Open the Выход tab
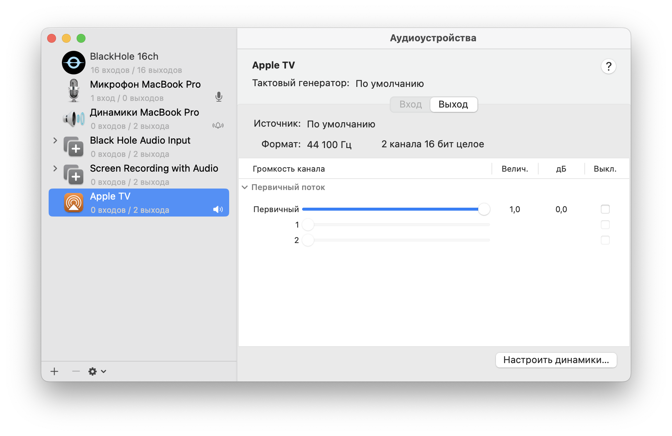672x436 pixels. [x=453, y=104]
